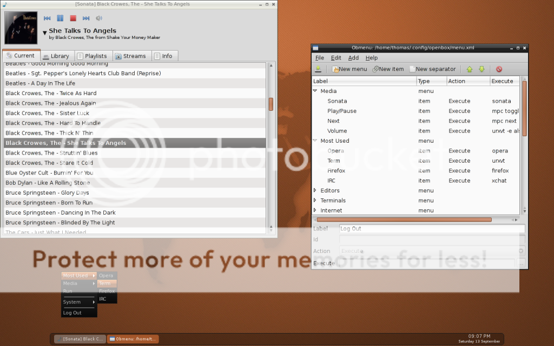Image resolution: width=554 pixels, height=346 pixels.
Task: Select Black Crowes - Jealous Again
Action: [x=135, y=103]
